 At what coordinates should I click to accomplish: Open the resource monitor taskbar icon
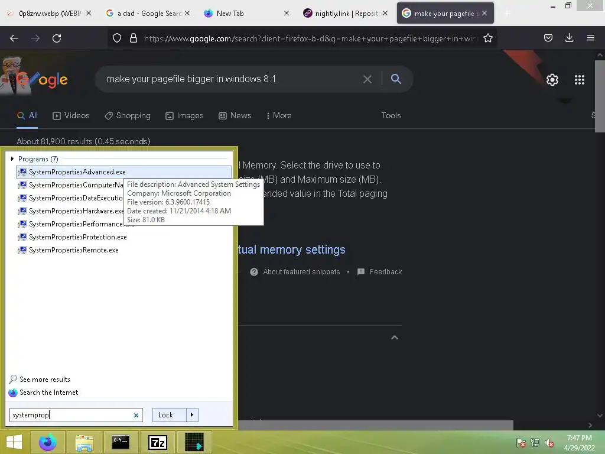click(x=194, y=442)
